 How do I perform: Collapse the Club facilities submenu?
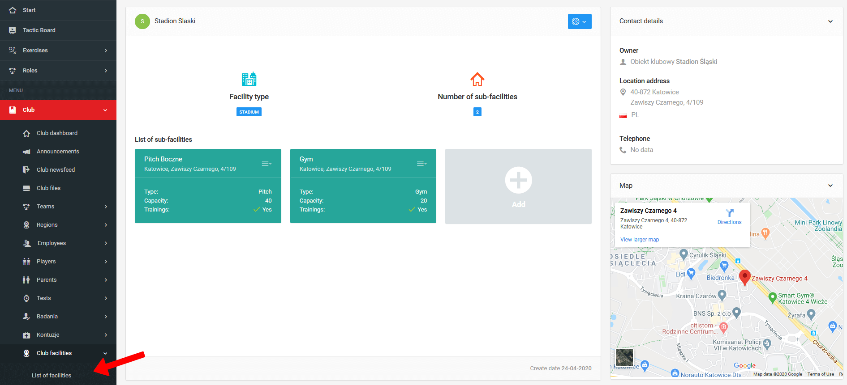tap(105, 353)
